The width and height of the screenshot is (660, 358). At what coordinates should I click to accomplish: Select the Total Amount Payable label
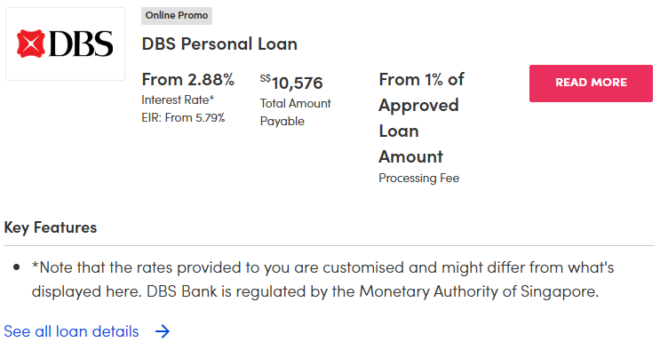click(295, 112)
